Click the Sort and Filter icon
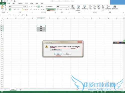The width and height of the screenshot is (125, 93). (108, 6)
